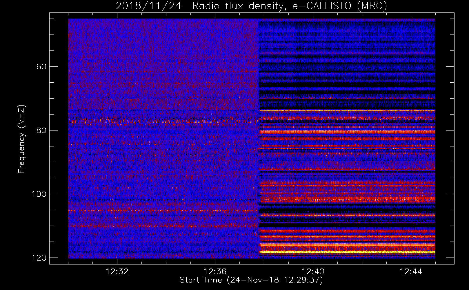Click the 60 frequency tick label
Image resolution: width=469 pixels, height=290 pixels.
41,67
